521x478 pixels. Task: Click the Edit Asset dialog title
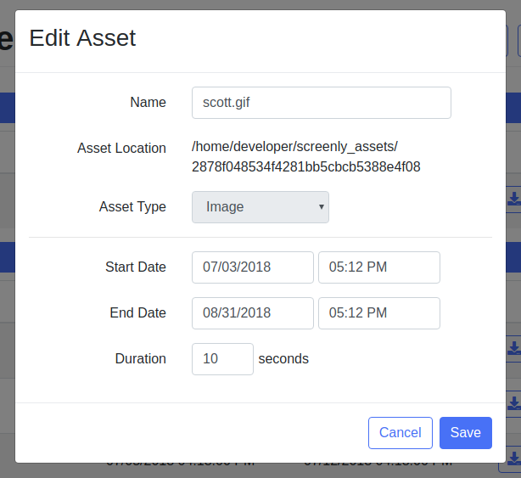point(82,38)
